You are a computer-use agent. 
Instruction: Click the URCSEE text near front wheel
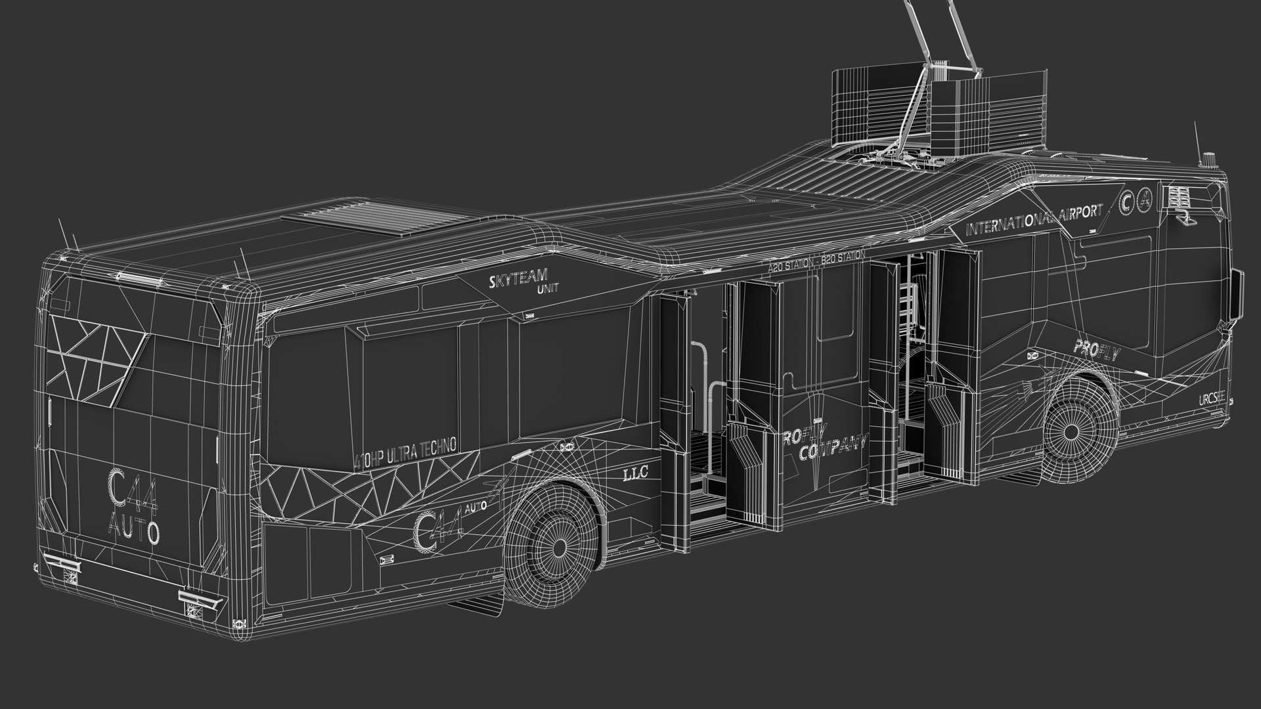click(1212, 399)
